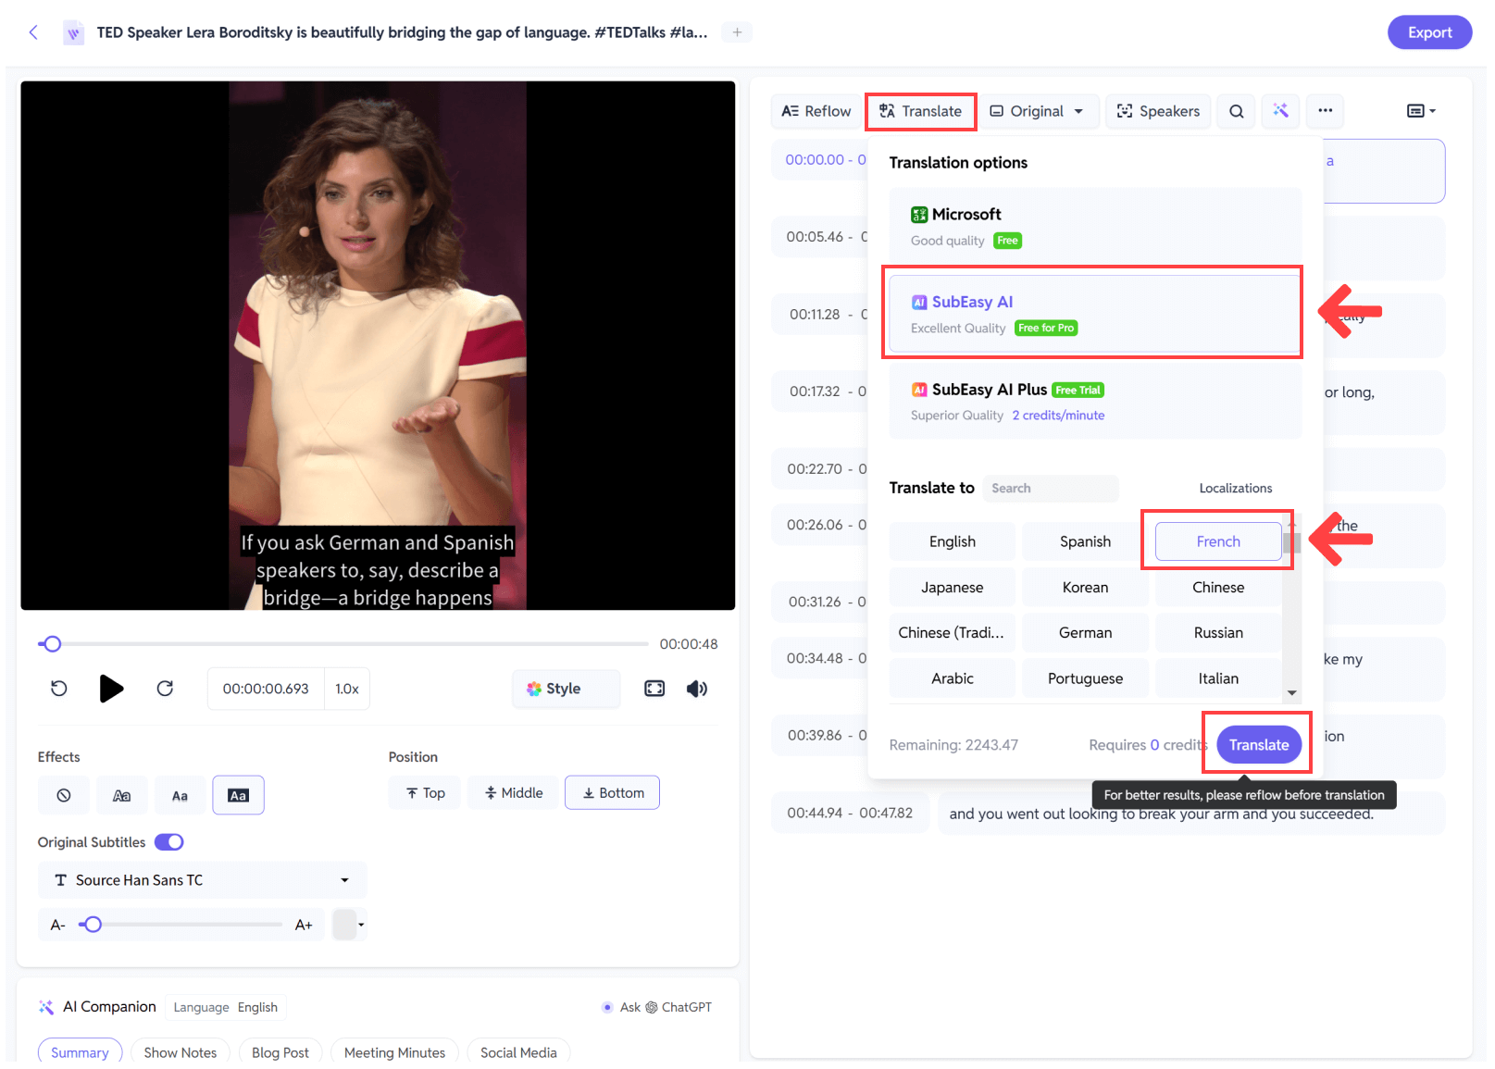The width and height of the screenshot is (1495, 1069).
Task: Click the forward icon beside play
Action: (x=165, y=689)
